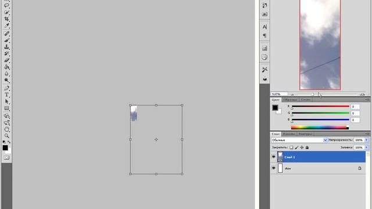Switch to the Контуры tab
The width and height of the screenshot is (372, 209).
pos(305,134)
